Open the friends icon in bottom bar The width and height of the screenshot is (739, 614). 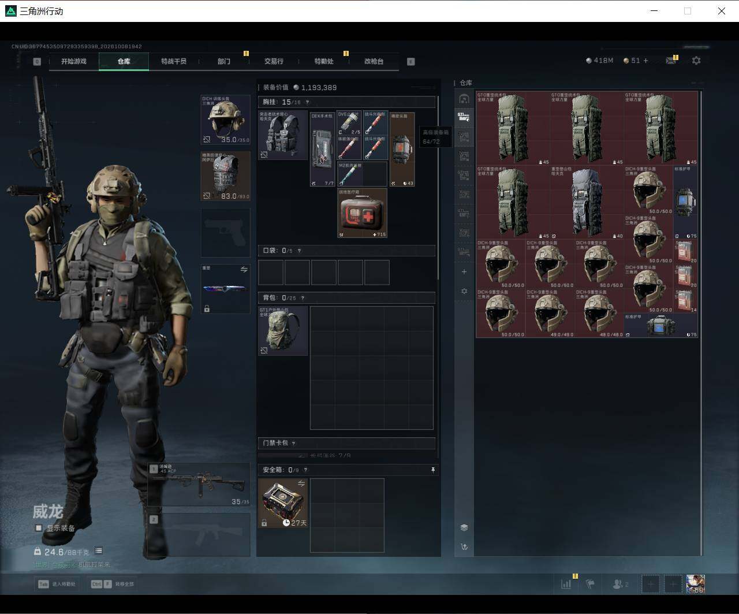point(620,584)
